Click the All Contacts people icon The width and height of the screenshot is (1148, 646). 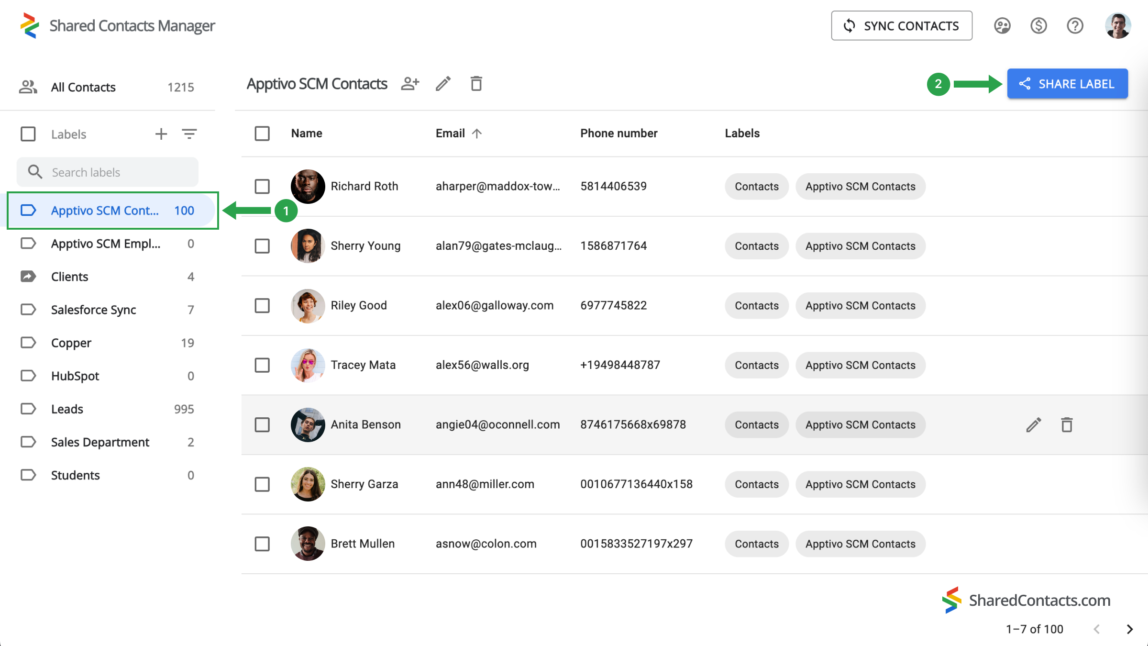[28, 87]
